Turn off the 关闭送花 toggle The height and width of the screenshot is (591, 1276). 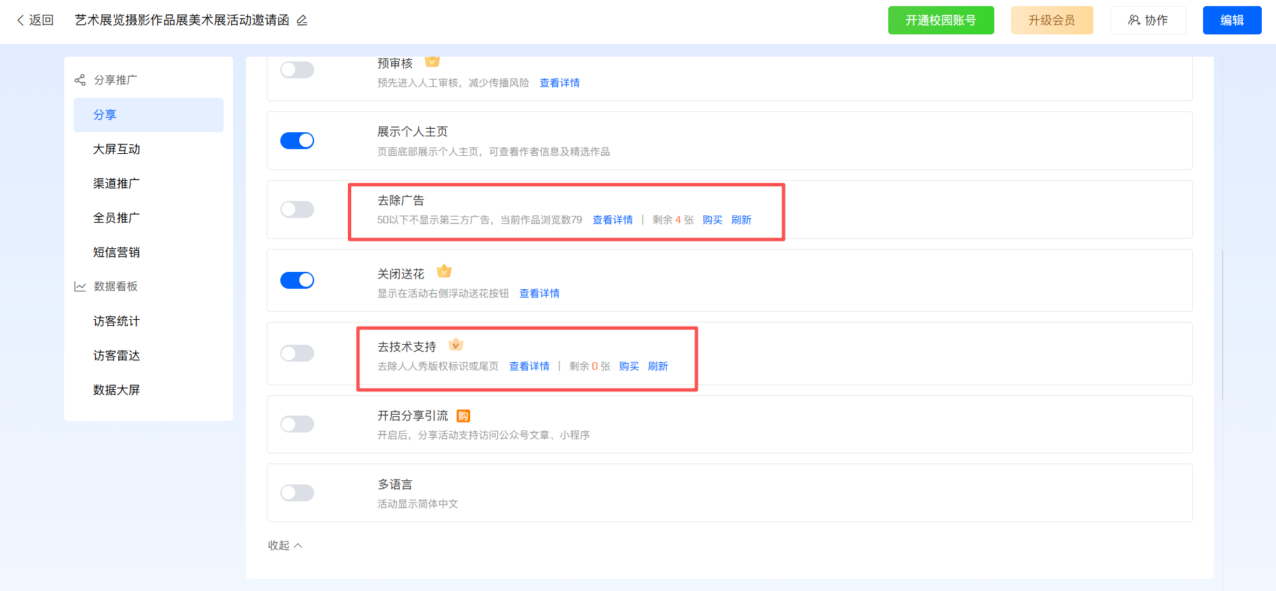pyautogui.click(x=297, y=280)
